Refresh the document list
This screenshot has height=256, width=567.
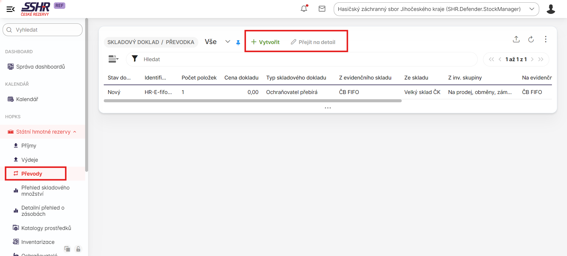[531, 39]
